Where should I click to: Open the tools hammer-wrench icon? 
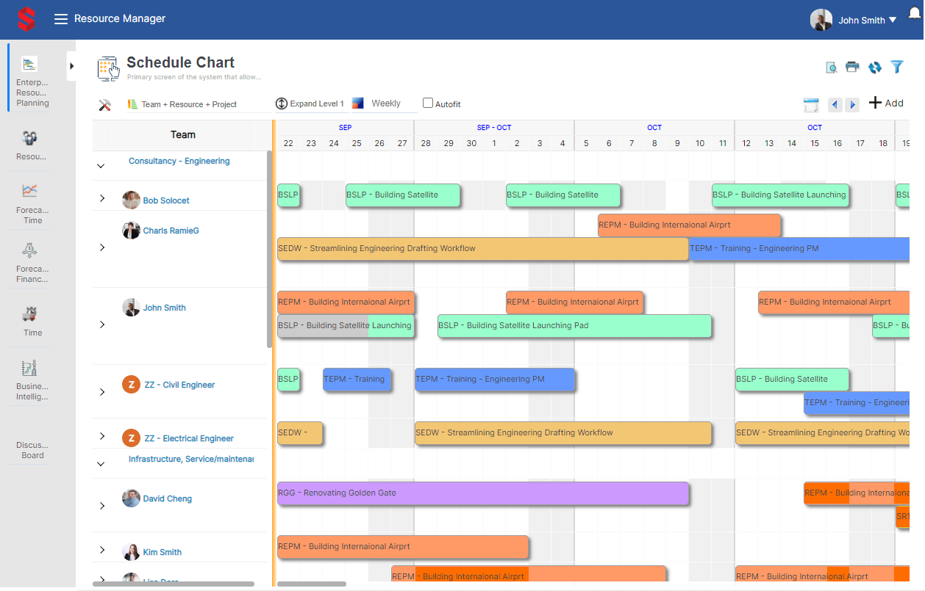(104, 105)
